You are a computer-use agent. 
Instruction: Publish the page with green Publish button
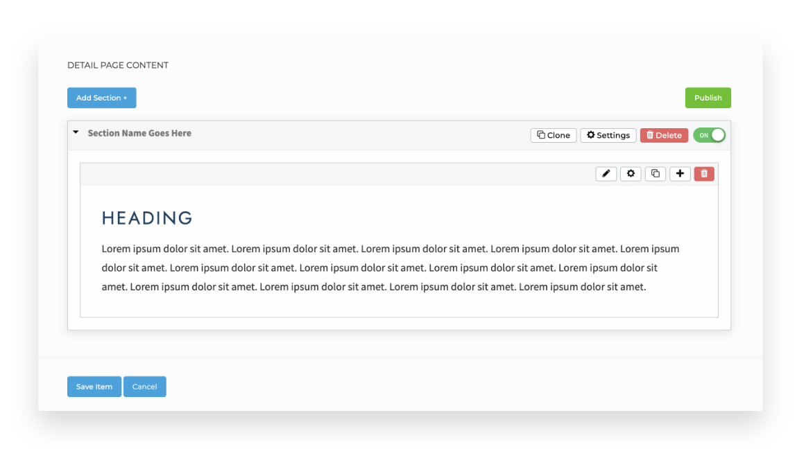[708, 98]
